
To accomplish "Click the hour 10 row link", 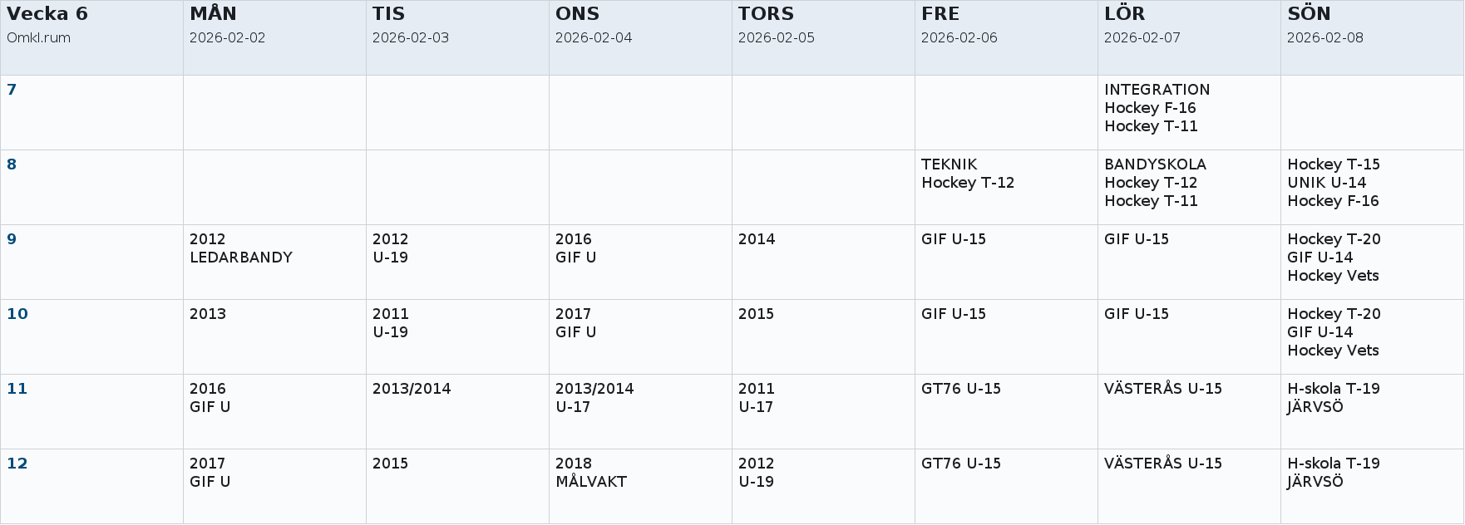I will 17,314.
